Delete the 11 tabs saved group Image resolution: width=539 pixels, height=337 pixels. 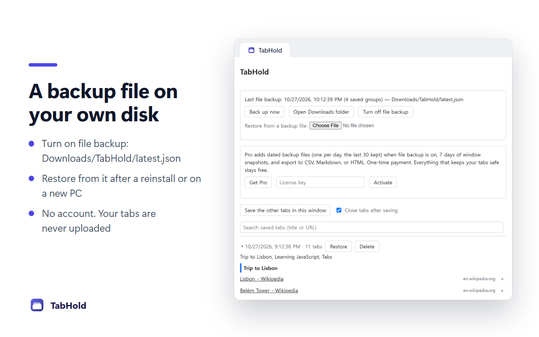(367, 246)
